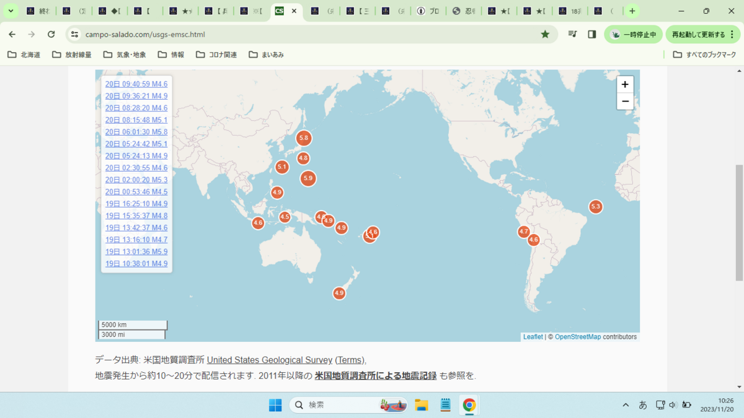Select the M5.3 marker in the Atlantic
This screenshot has width=744, height=418.
tap(596, 206)
